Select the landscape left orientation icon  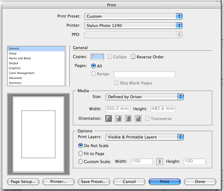(x=118, y=119)
